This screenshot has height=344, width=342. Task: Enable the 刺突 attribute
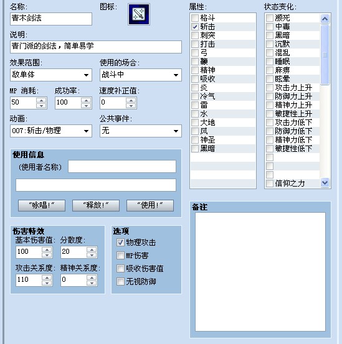[x=195, y=35]
